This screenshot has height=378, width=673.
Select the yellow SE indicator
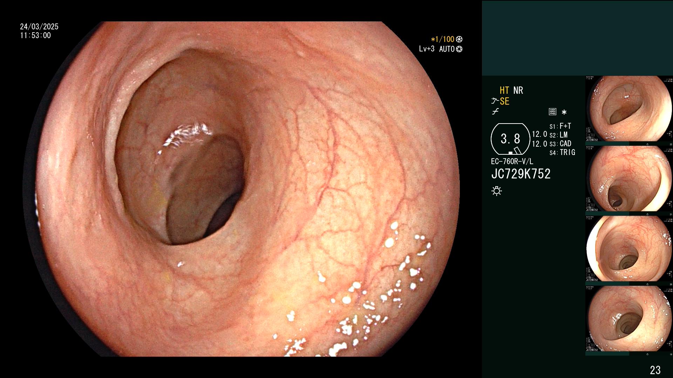click(504, 101)
